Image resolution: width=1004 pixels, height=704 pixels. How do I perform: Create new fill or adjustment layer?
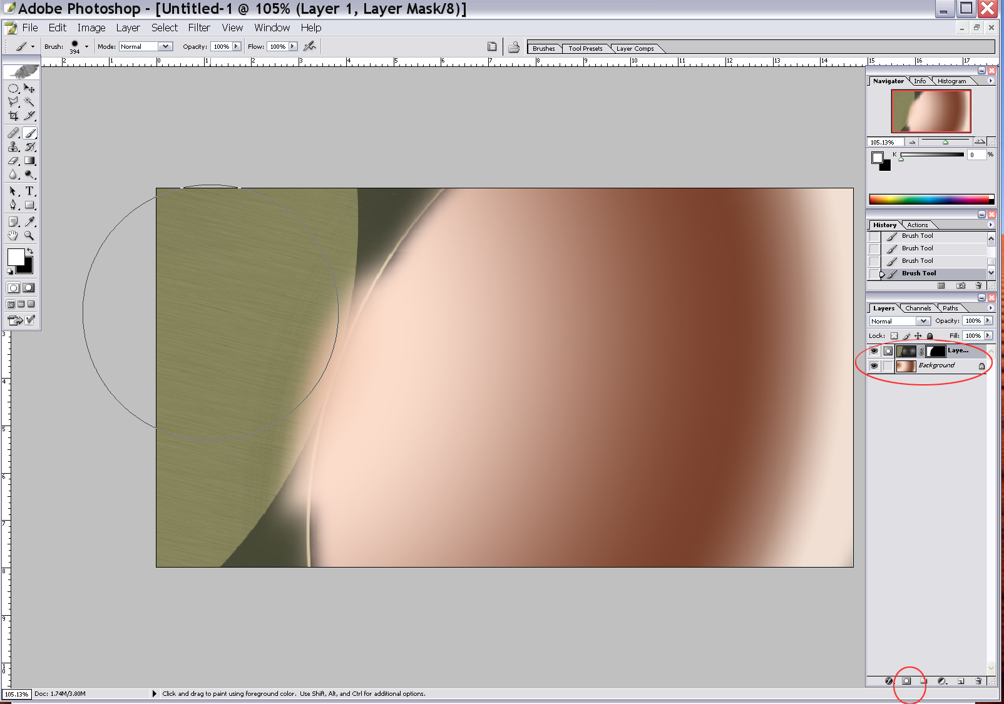coord(942,681)
